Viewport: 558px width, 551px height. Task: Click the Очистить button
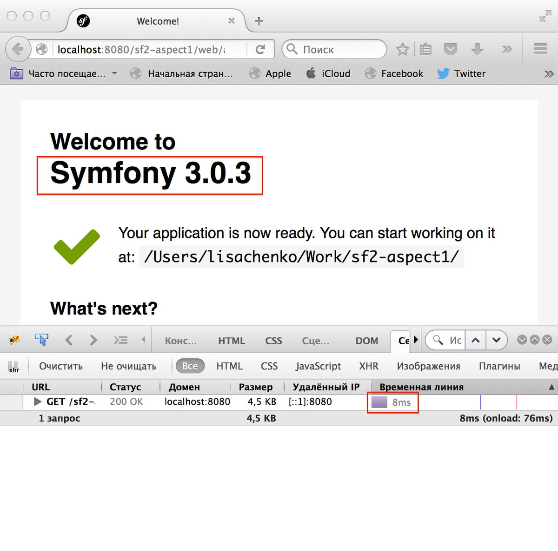point(61,366)
